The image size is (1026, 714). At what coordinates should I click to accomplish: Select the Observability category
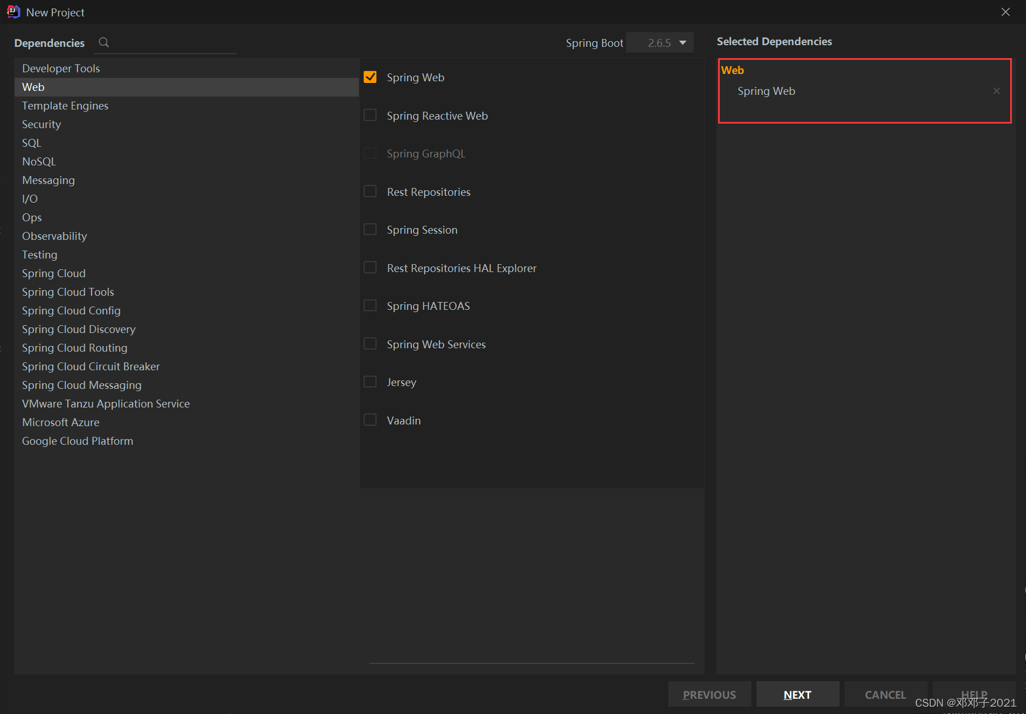[186, 236]
